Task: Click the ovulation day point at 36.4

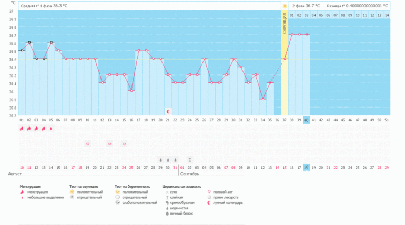Action: point(285,59)
